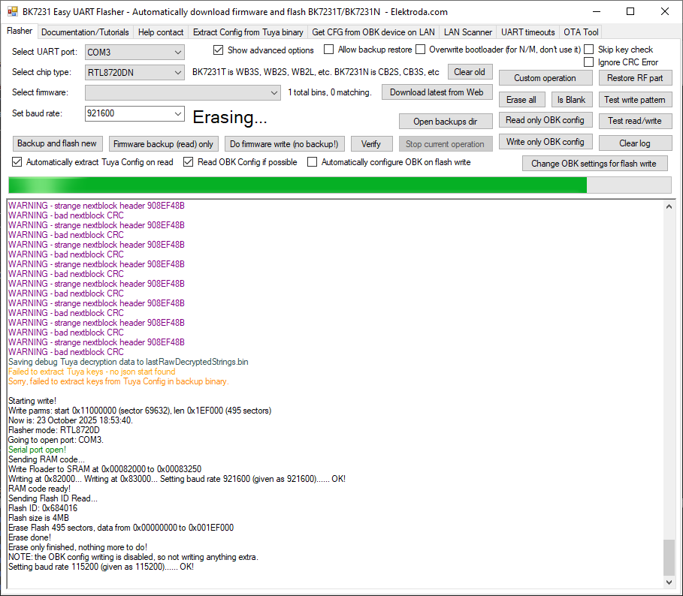This screenshot has width=683, height=596.
Task: Click the Is Blank button
Action: tap(571, 100)
